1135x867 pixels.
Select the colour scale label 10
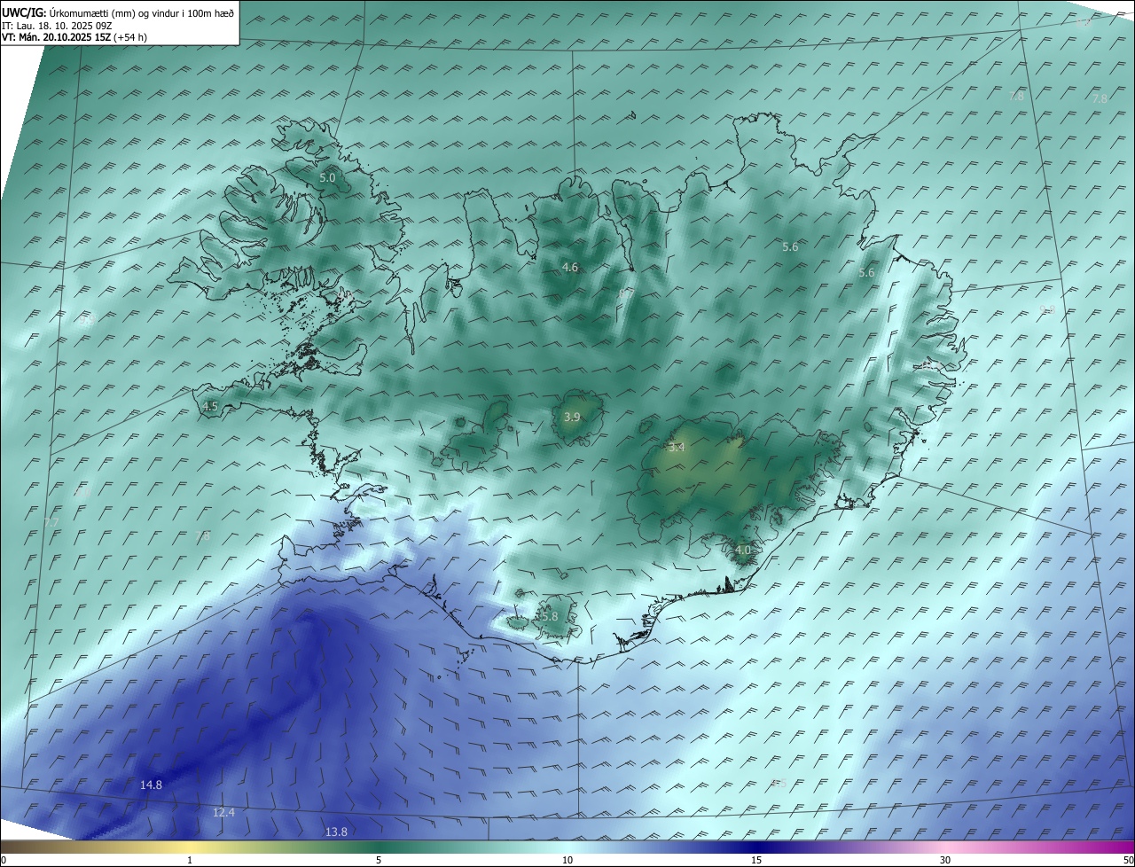(x=567, y=860)
